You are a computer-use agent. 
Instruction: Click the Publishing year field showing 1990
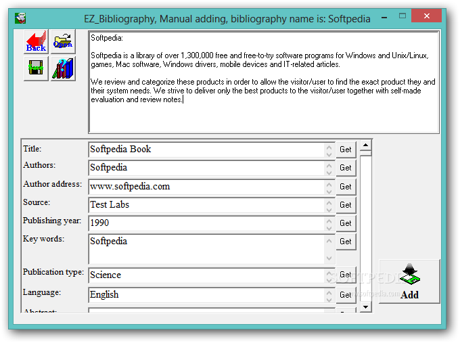tap(206, 223)
